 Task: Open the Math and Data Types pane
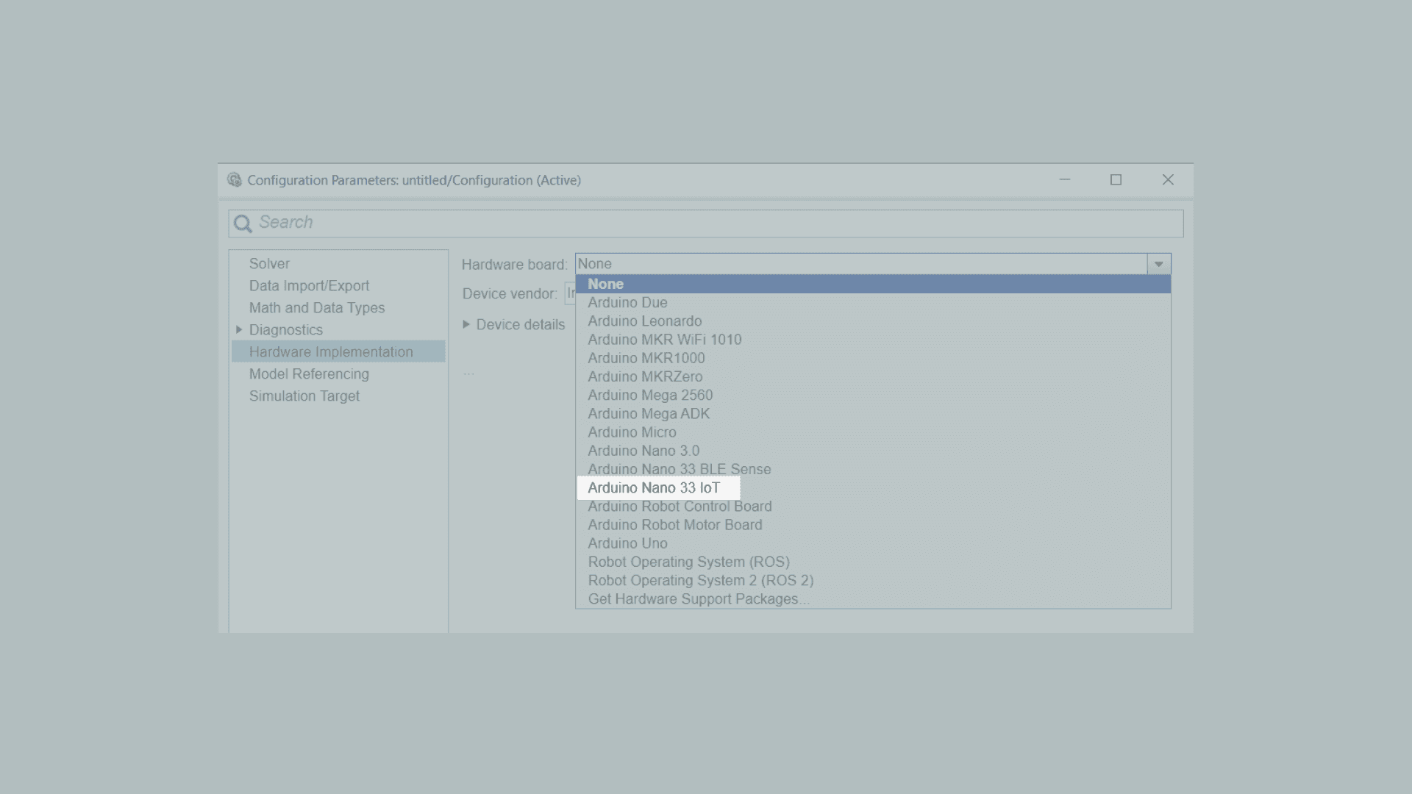(316, 308)
